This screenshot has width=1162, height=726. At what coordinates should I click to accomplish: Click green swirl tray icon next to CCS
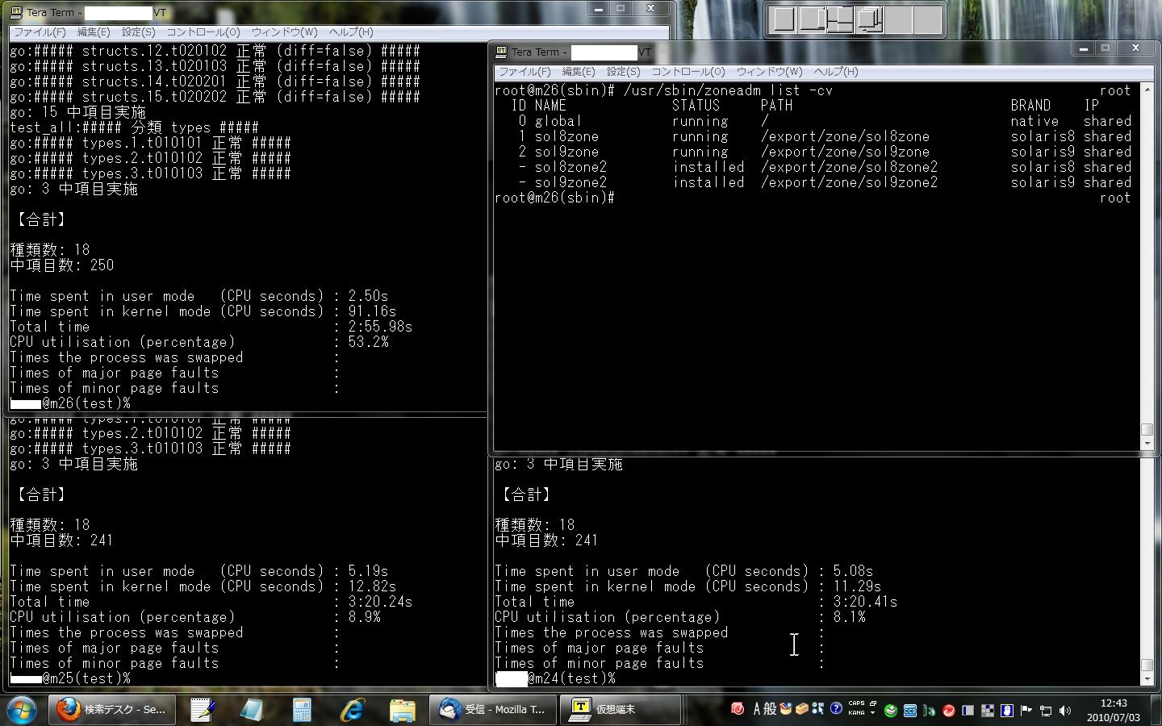click(930, 711)
